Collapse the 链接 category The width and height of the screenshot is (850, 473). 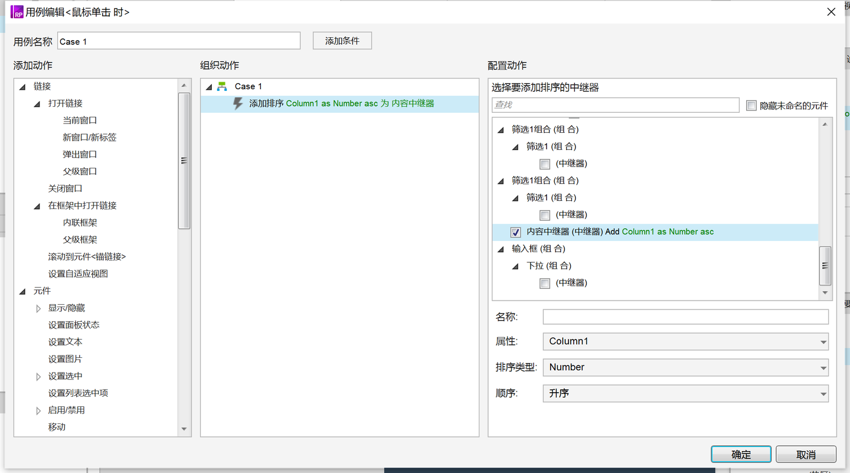[22, 87]
